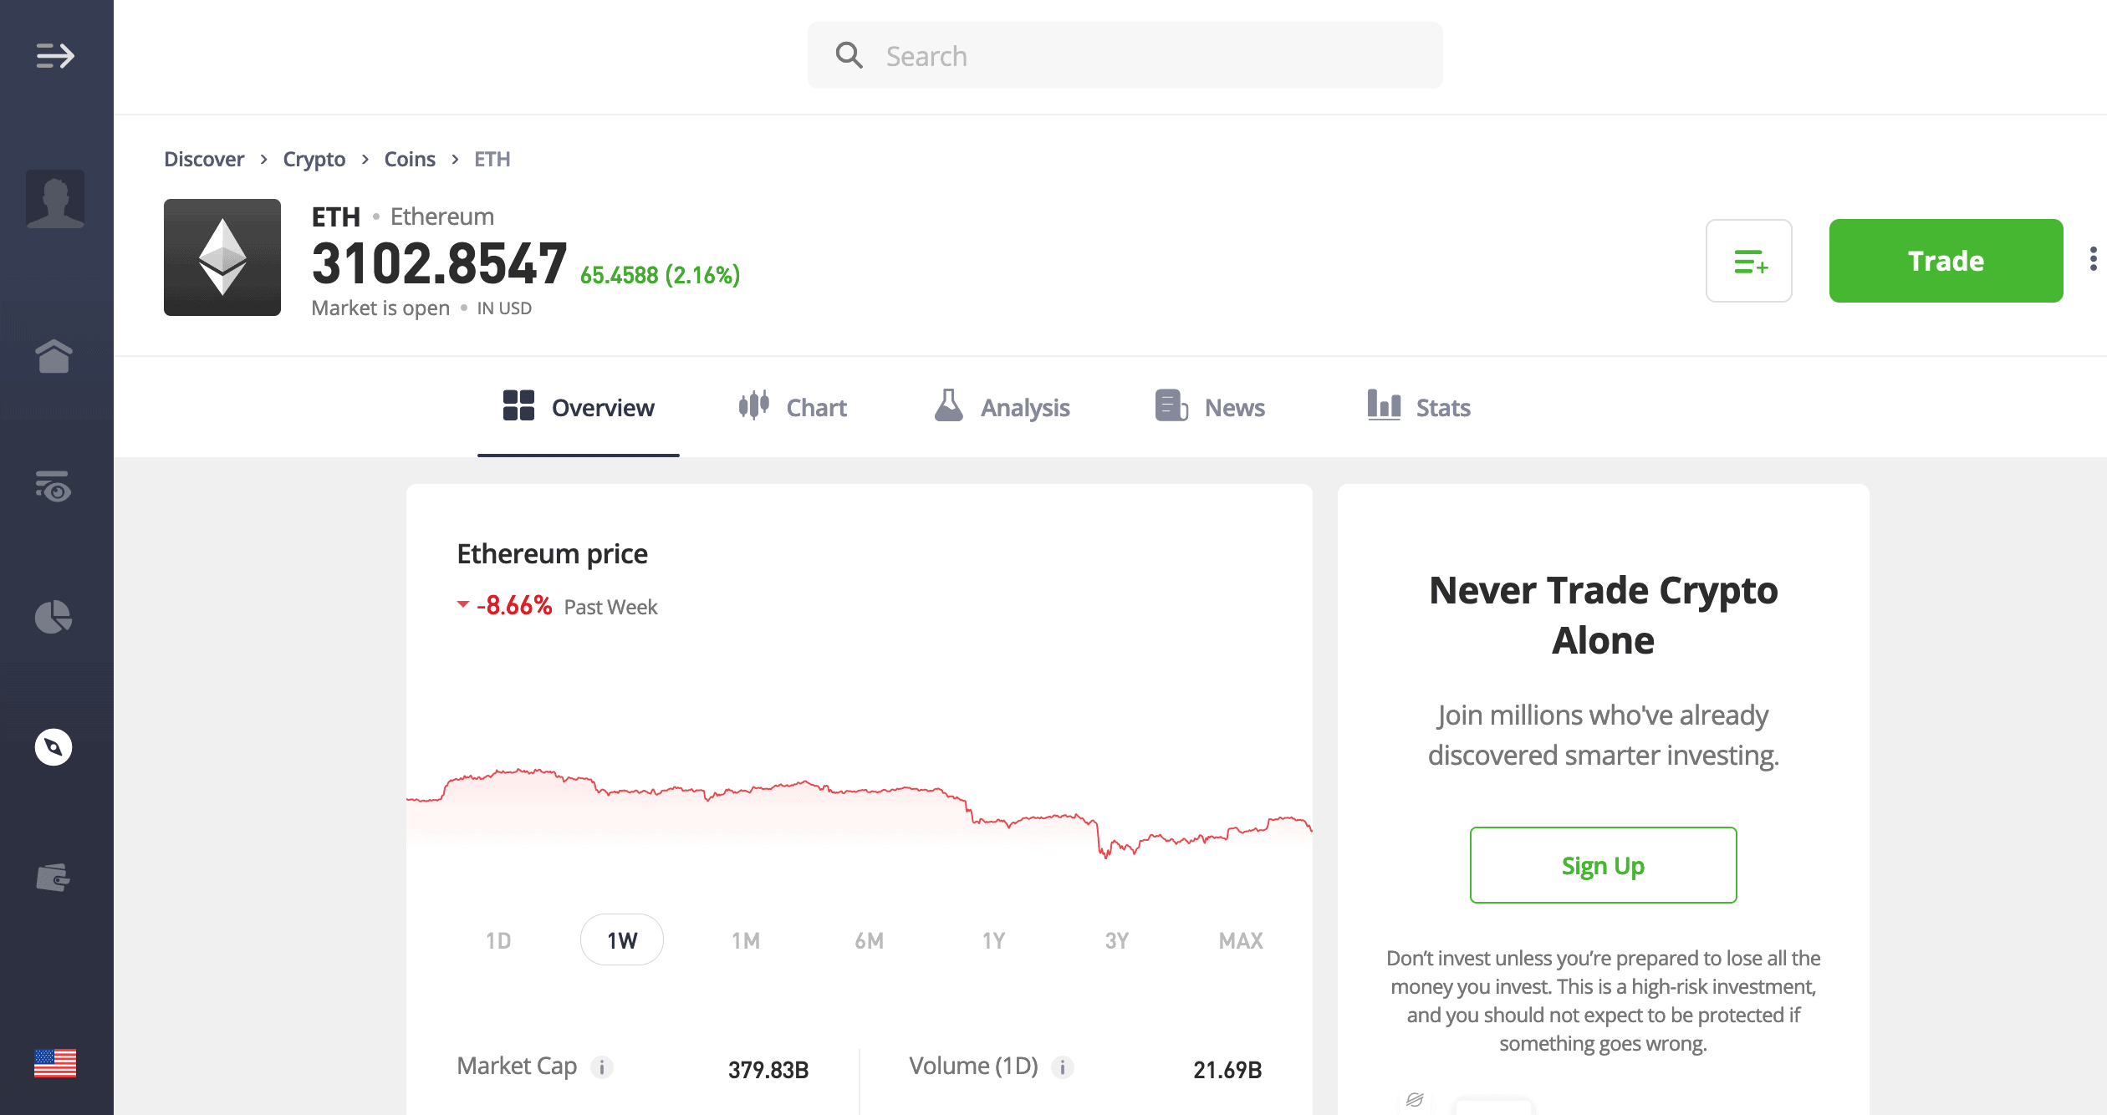Show Market Cap info tooltip icon
Image resolution: width=2107 pixels, height=1115 pixels.
(602, 1067)
